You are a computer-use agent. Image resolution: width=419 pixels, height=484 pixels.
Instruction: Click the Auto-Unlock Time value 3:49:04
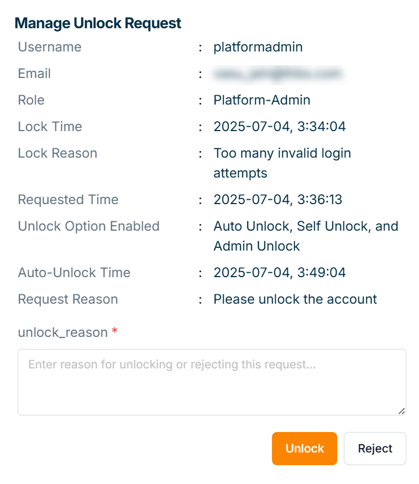(280, 273)
